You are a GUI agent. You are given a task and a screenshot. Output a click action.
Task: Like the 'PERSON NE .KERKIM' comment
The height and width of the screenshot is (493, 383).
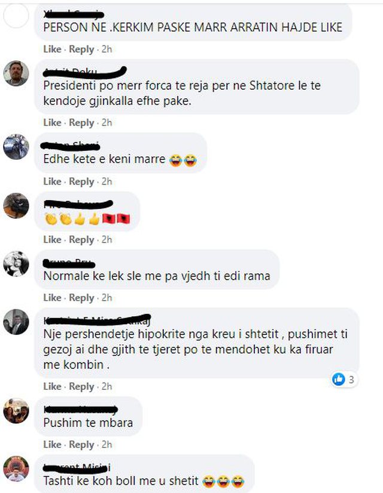(52, 49)
